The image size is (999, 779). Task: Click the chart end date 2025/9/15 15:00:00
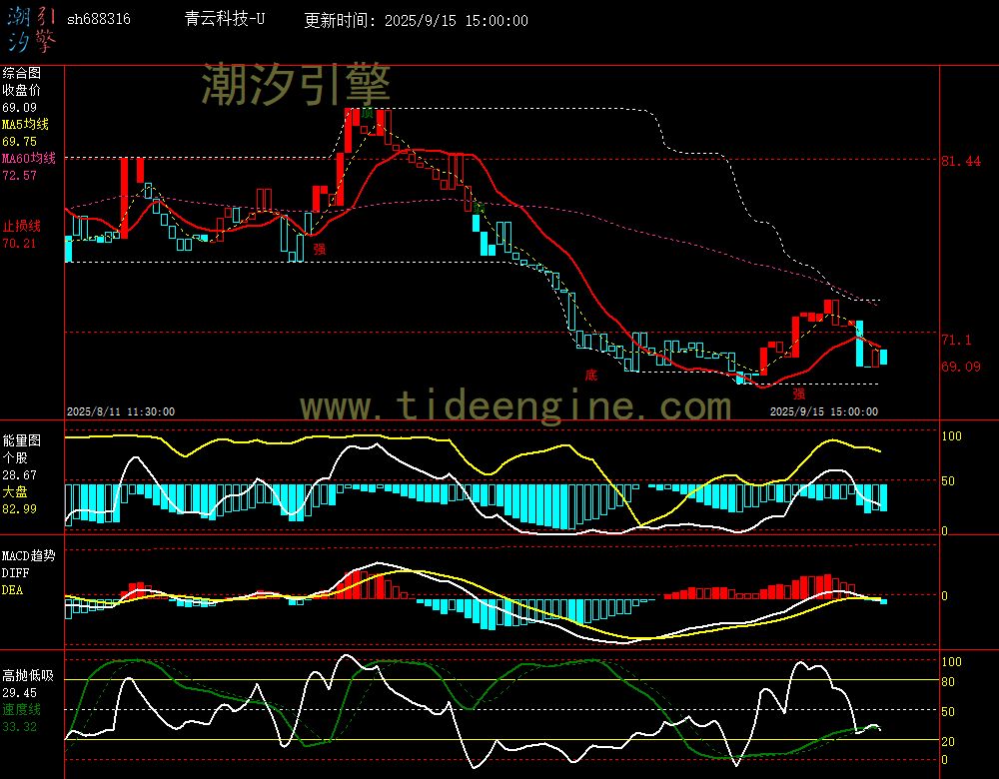(824, 412)
